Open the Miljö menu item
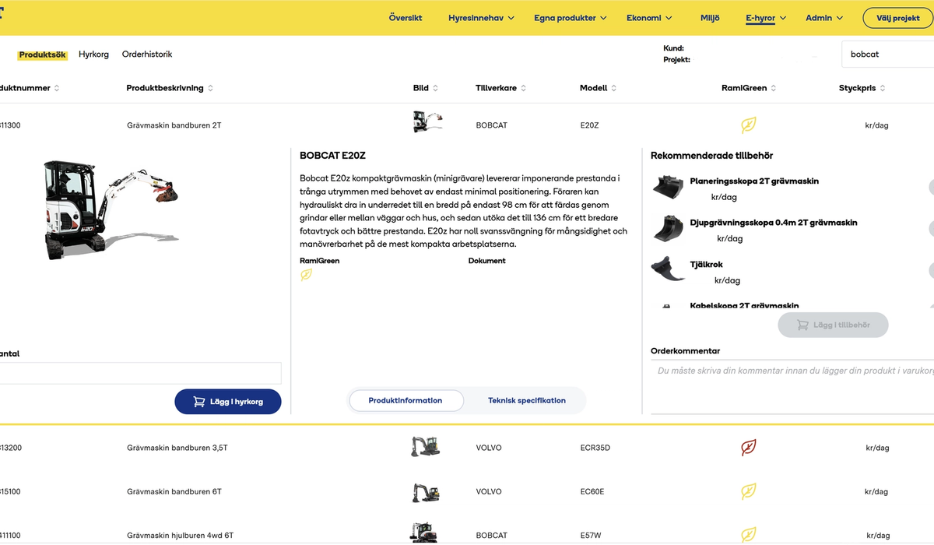 (x=710, y=18)
